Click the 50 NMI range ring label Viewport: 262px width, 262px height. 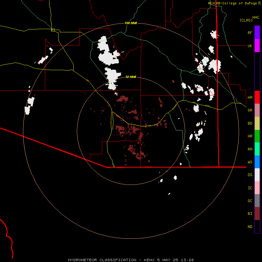click(131, 77)
